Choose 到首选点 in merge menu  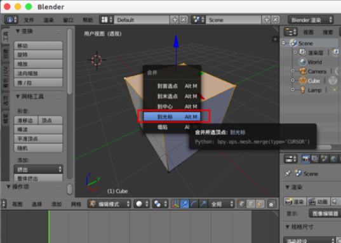[172, 86]
